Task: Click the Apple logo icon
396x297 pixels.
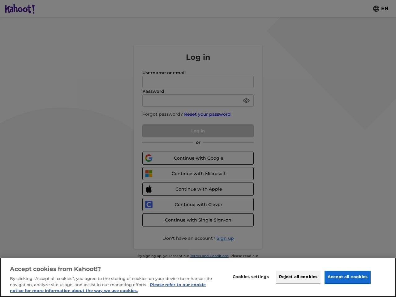Action: tap(149, 189)
